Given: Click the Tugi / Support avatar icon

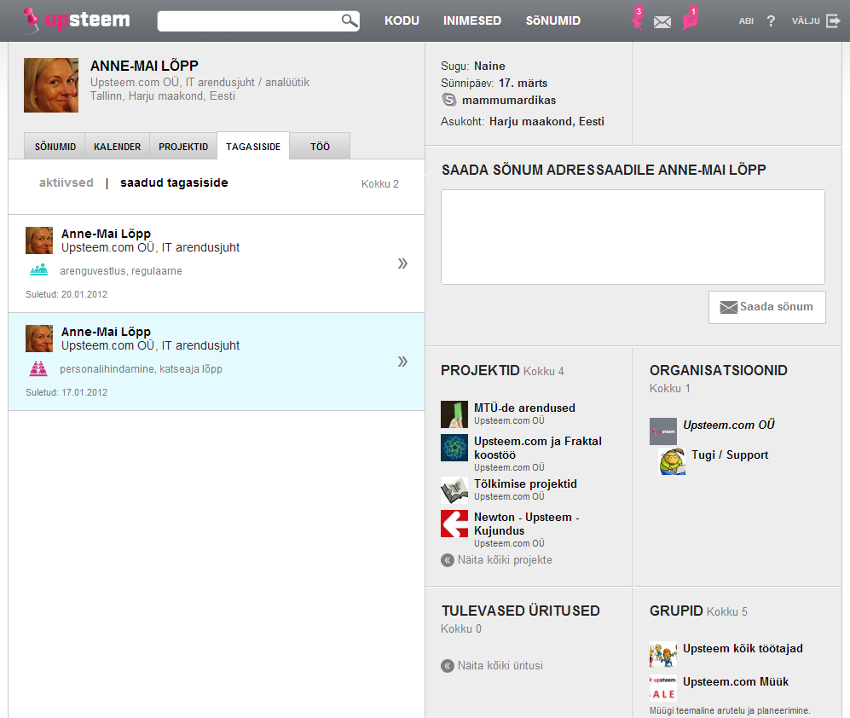Looking at the screenshot, I should [672, 461].
